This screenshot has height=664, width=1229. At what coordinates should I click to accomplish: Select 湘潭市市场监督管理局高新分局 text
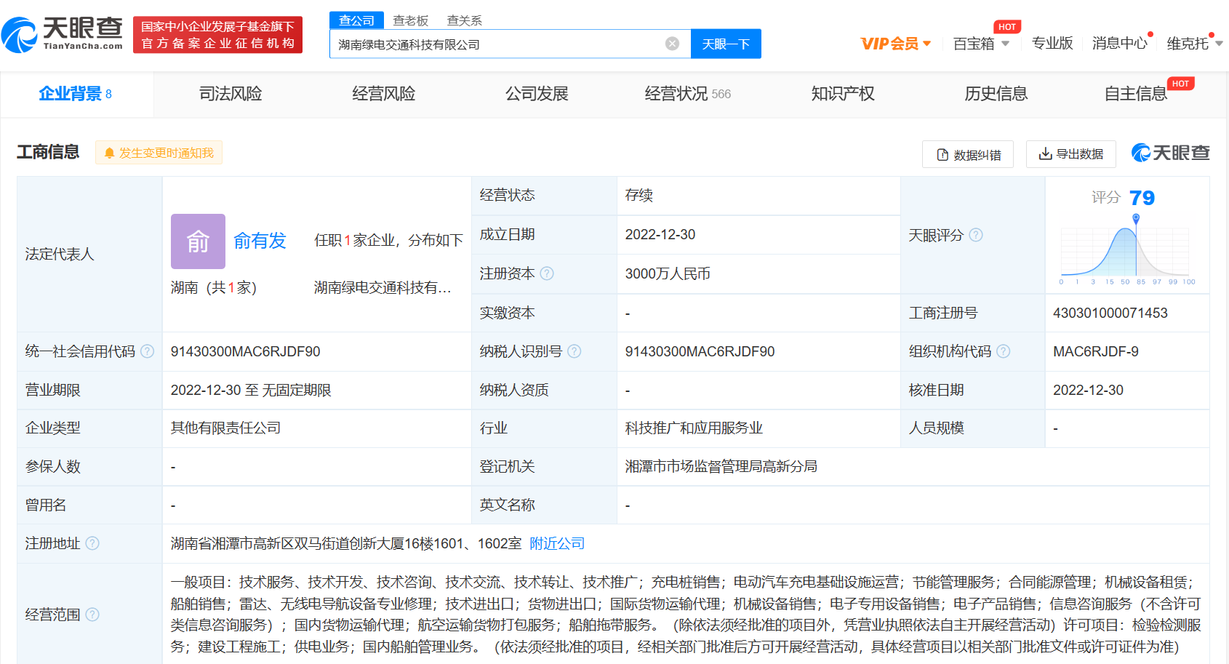(x=721, y=466)
